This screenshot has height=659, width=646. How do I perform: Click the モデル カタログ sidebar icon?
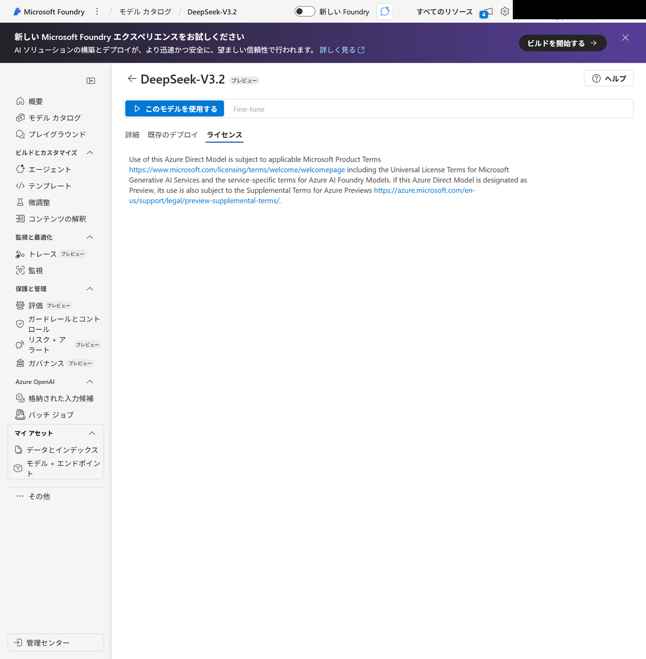(x=20, y=118)
